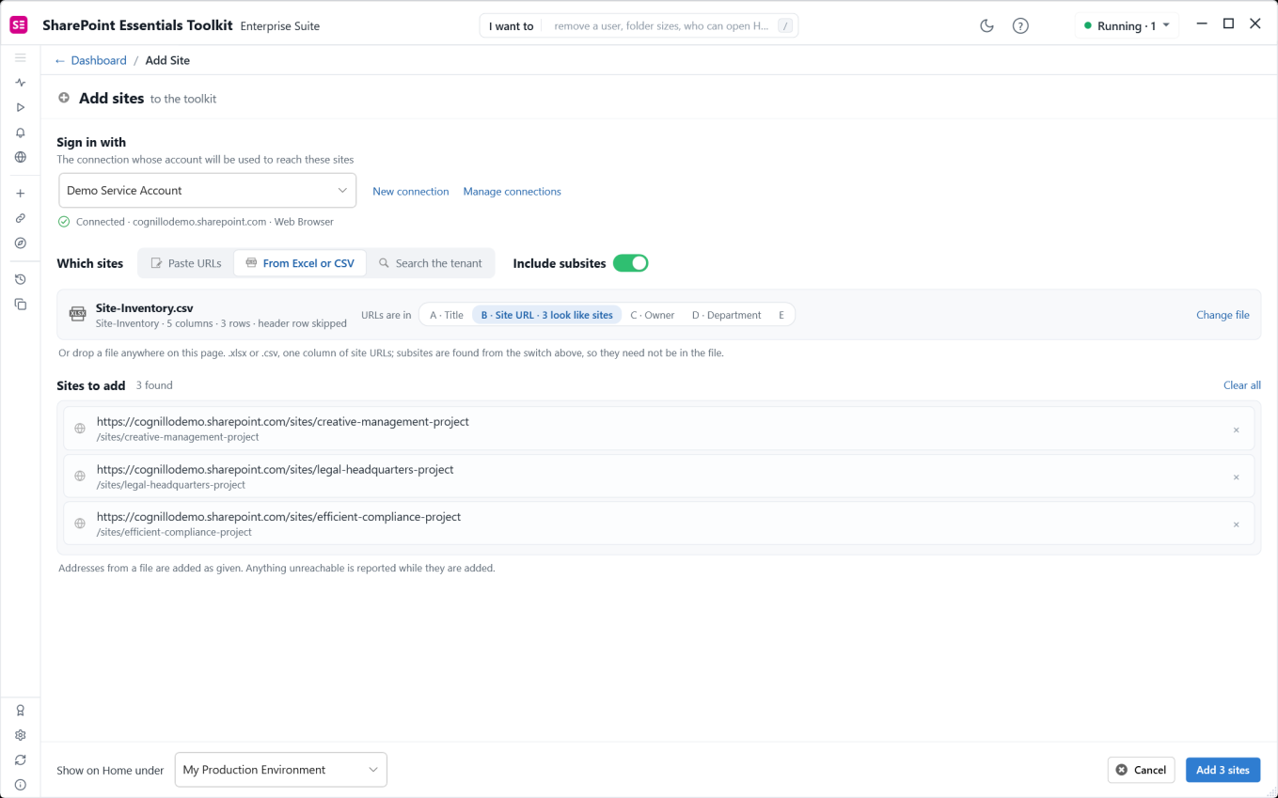This screenshot has width=1278, height=798.
Task: Open the My Production Environment dropdown
Action: click(x=280, y=769)
